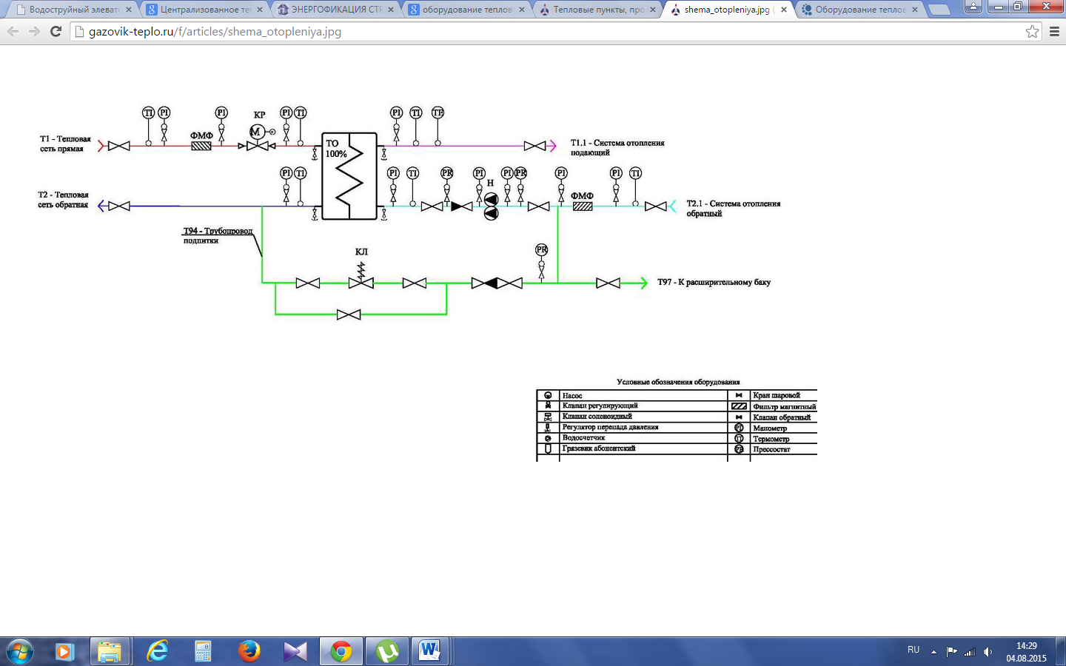Reload the current page
Viewport: 1066px width, 666px height.
[56, 32]
